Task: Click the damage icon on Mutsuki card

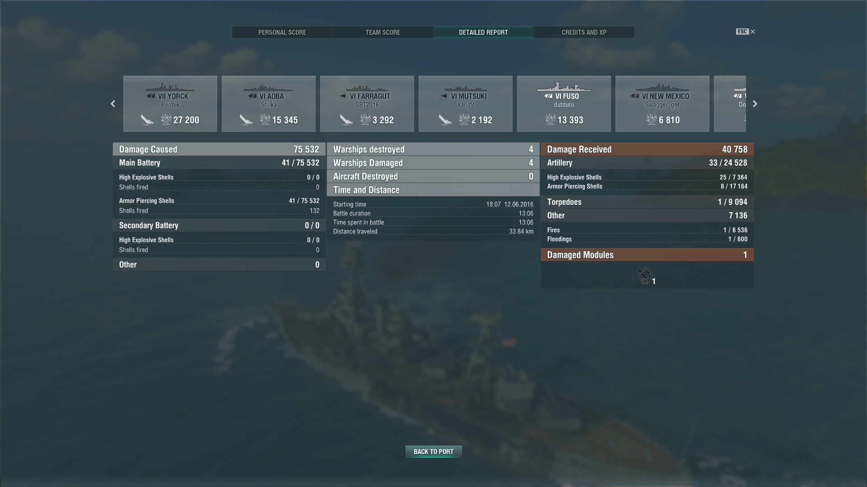Action: [x=464, y=119]
